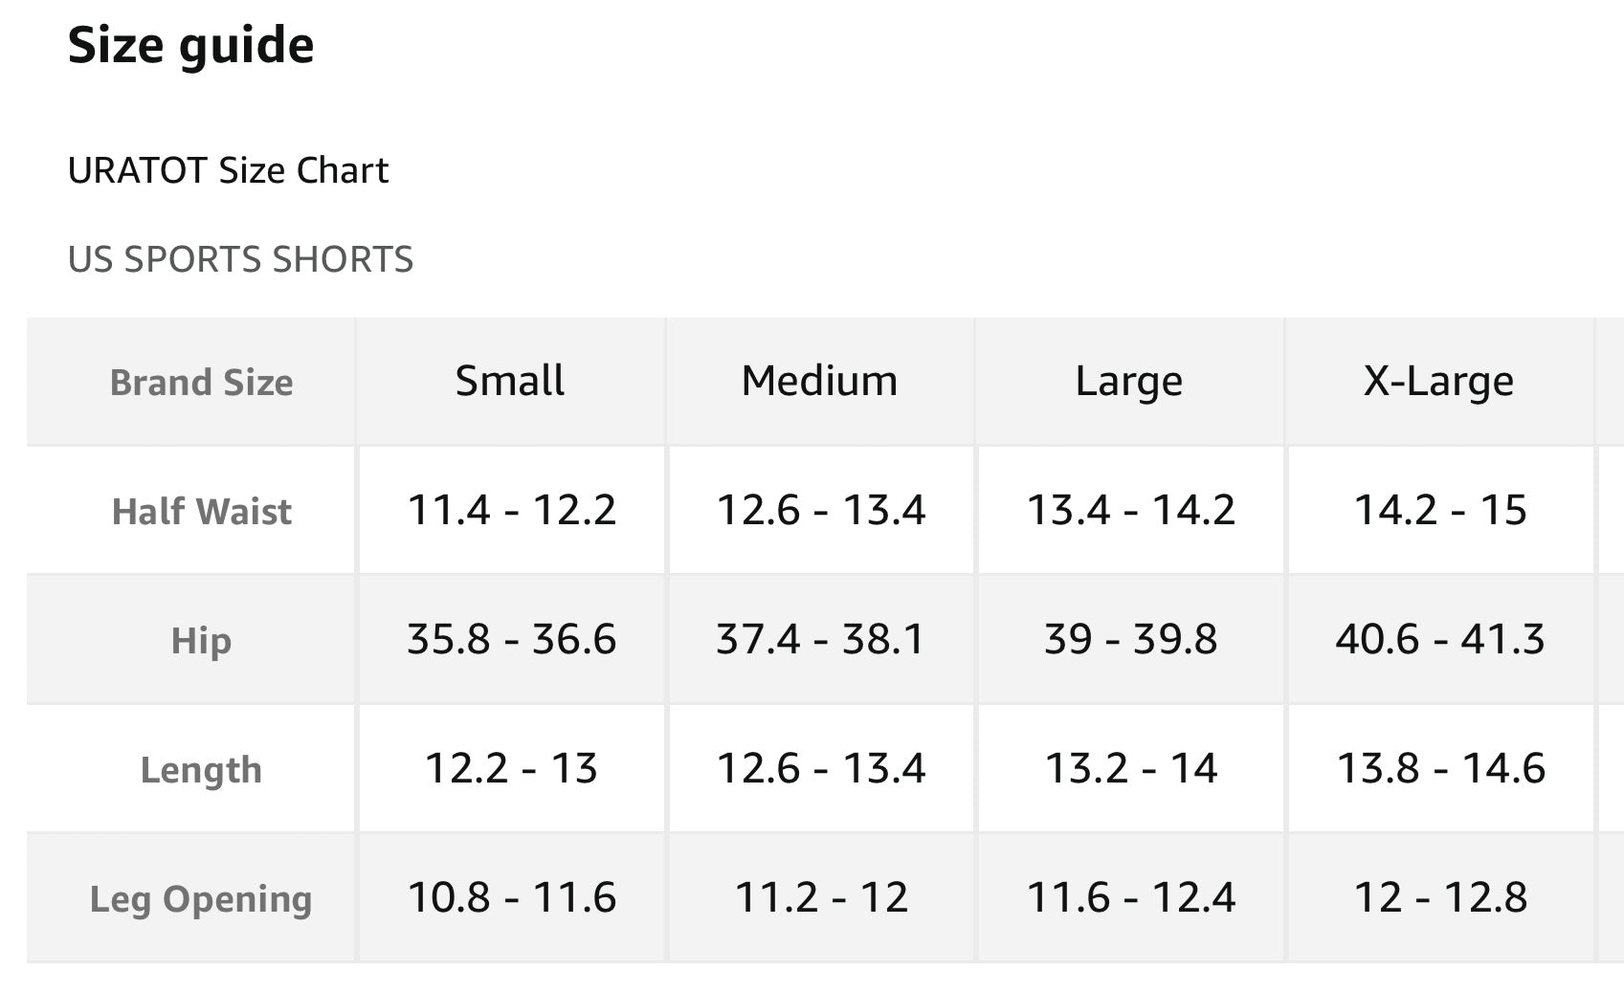Select the Small column header

tap(510, 381)
